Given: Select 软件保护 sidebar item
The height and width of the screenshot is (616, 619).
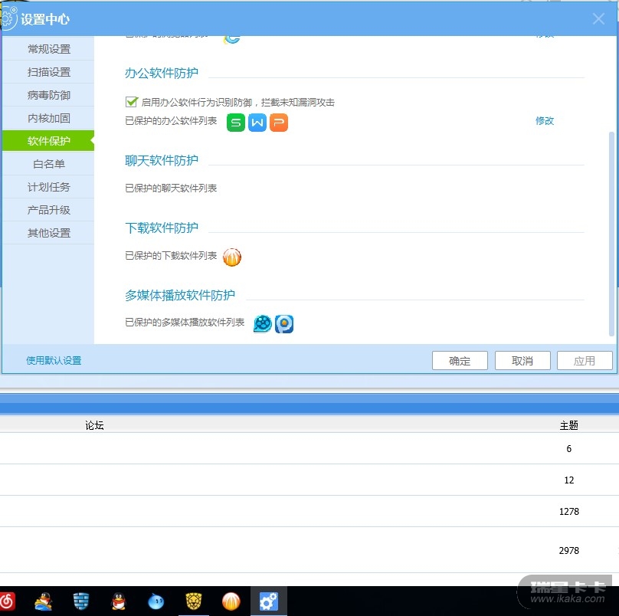Looking at the screenshot, I should click(x=48, y=140).
